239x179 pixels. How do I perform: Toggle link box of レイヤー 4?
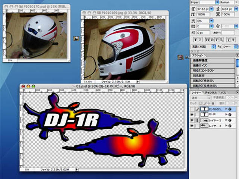[197, 126]
